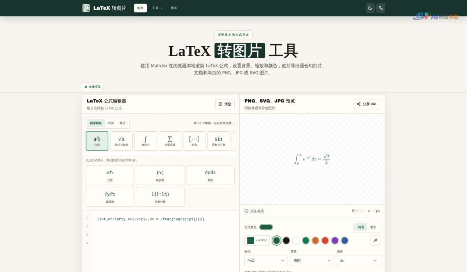Switch to the 最近 tab

(123, 123)
